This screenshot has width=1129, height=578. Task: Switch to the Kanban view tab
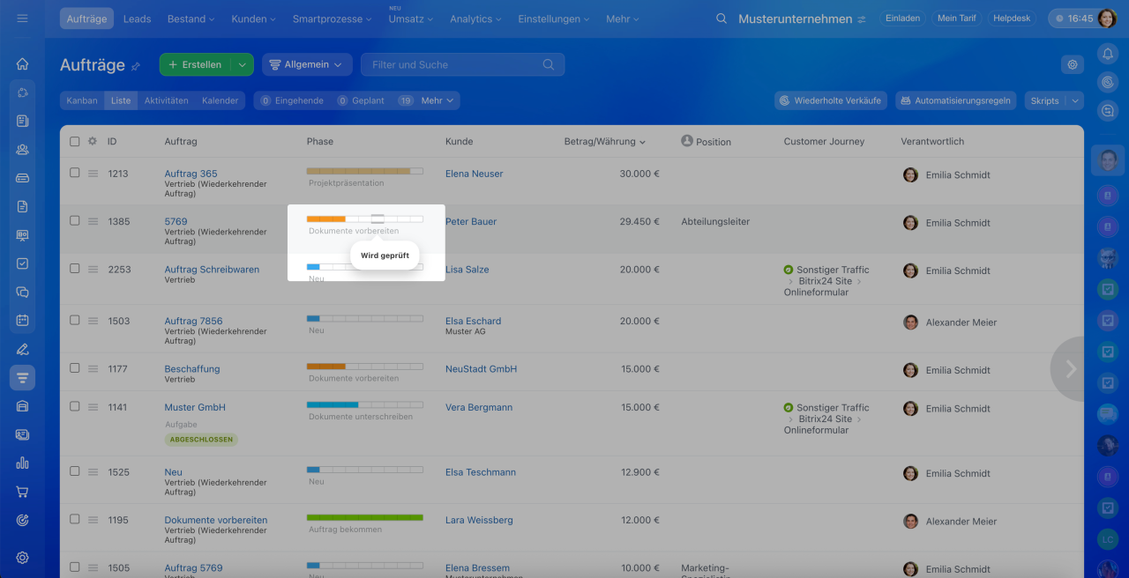pos(82,100)
